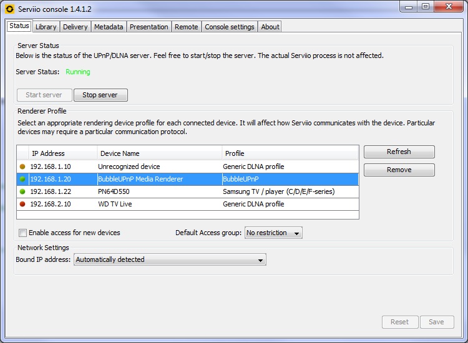Expand the Bound IP address dropdown
Viewport: 468px width, 343px height.
[x=170, y=260]
